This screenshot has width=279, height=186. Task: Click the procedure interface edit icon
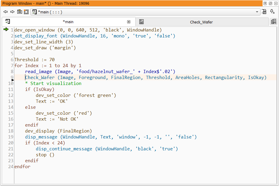(x=264, y=12)
